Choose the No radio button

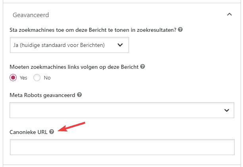37,78
